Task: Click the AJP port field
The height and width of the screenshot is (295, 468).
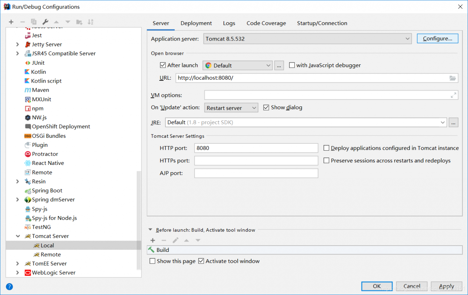Action: click(x=256, y=173)
